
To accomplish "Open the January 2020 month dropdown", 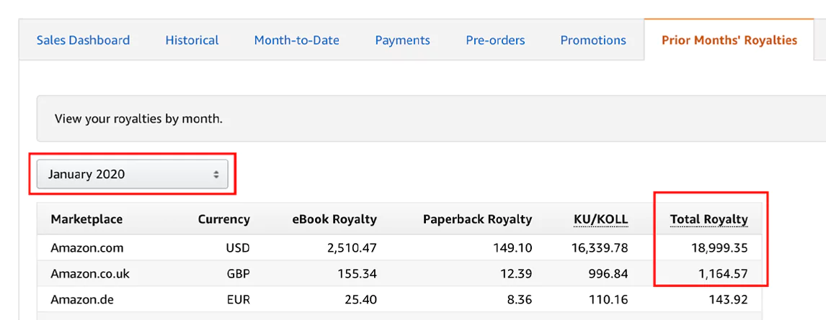I will click(x=132, y=175).
